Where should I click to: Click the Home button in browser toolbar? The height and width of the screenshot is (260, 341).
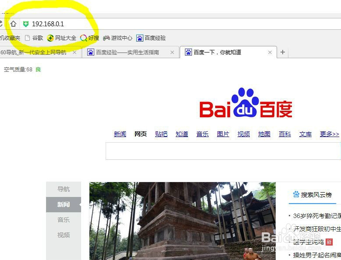pyautogui.click(x=13, y=24)
